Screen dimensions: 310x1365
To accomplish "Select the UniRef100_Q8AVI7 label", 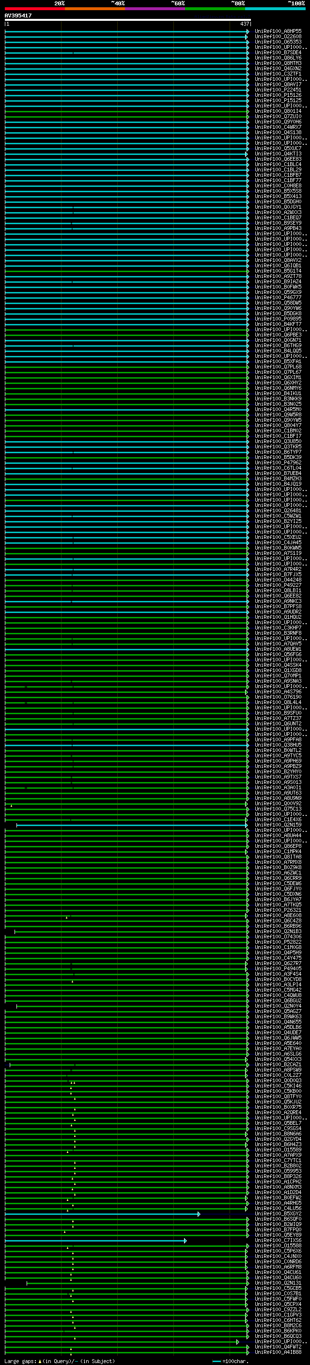I will click(x=278, y=84).
